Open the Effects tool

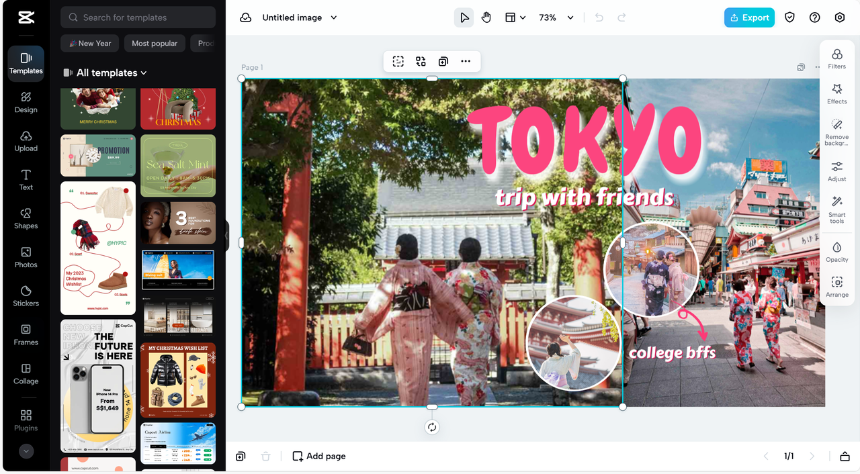click(x=836, y=93)
